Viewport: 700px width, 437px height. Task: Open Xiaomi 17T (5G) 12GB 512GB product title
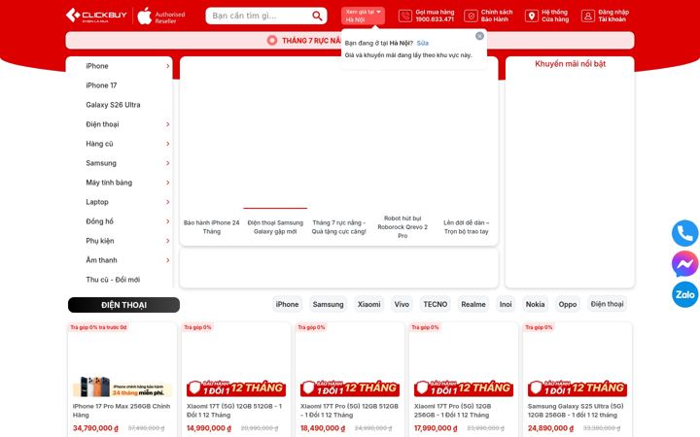[234, 411]
